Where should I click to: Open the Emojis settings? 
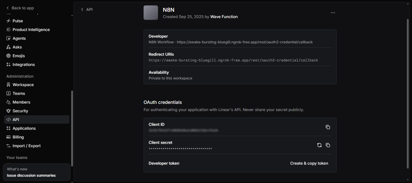pos(18,56)
